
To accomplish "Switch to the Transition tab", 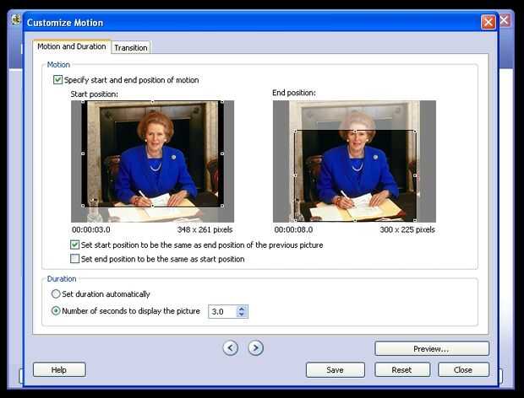I will pos(131,48).
